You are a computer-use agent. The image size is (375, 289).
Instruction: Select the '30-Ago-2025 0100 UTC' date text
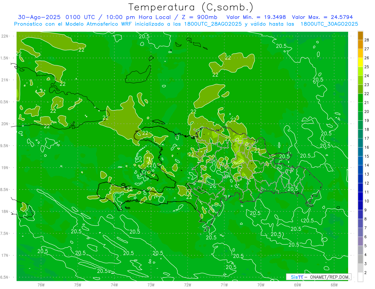point(56,17)
